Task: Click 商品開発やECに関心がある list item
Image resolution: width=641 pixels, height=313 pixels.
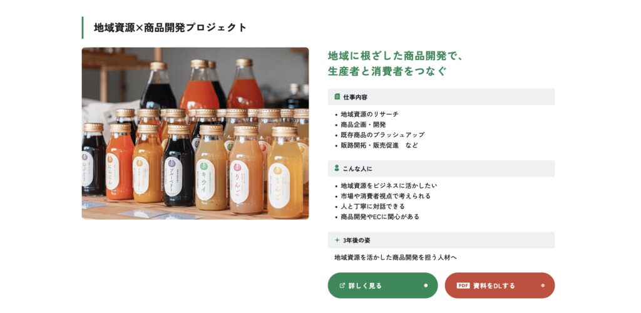Action: coord(380,217)
